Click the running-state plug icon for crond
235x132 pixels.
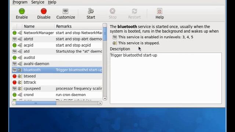point(20,95)
